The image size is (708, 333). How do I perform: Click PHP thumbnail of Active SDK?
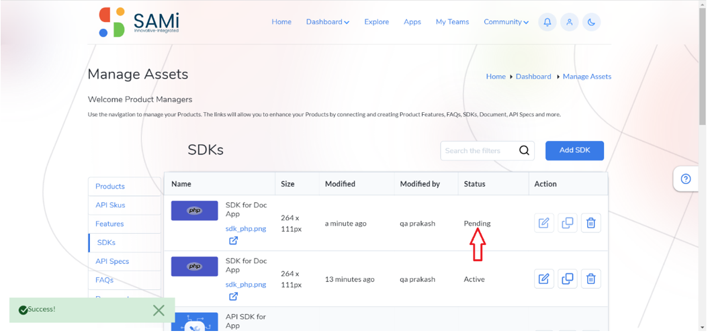pyautogui.click(x=194, y=267)
